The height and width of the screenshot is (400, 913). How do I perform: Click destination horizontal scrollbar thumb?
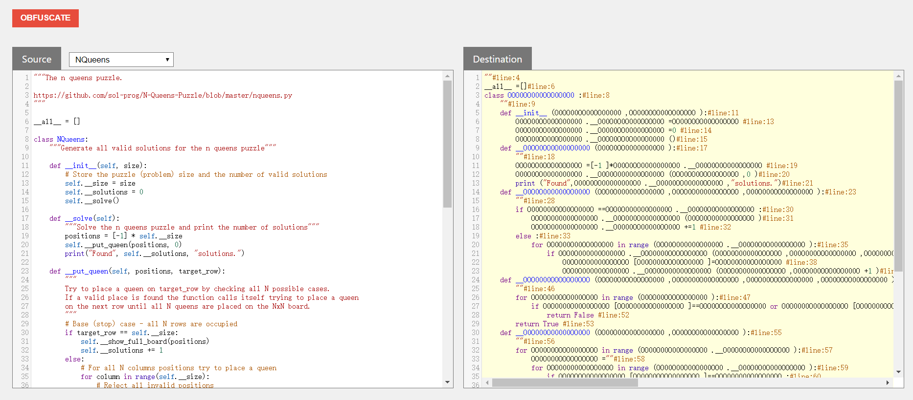click(565, 383)
